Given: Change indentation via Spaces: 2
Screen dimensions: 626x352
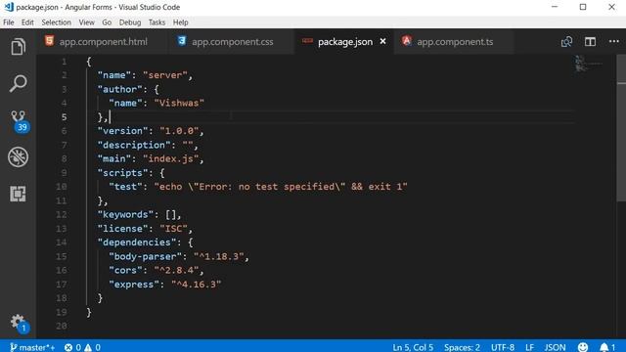Looking at the screenshot, I should coord(462,347).
